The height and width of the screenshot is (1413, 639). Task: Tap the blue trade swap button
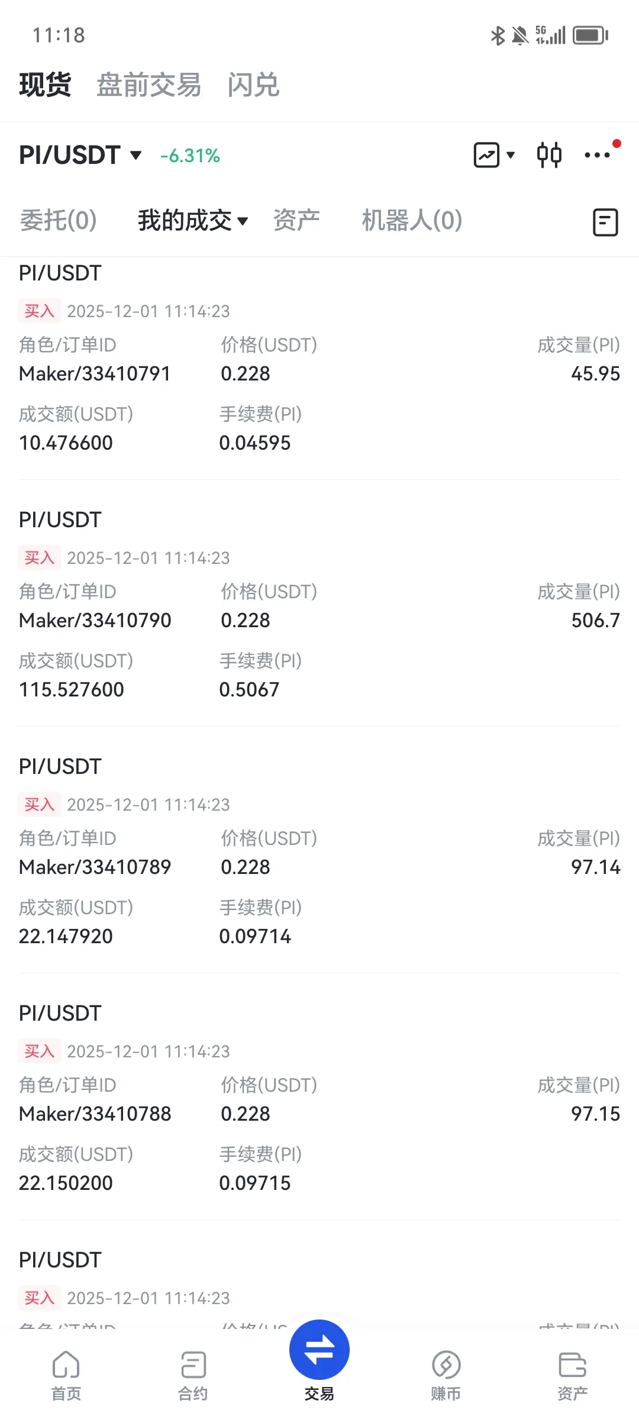click(319, 1350)
